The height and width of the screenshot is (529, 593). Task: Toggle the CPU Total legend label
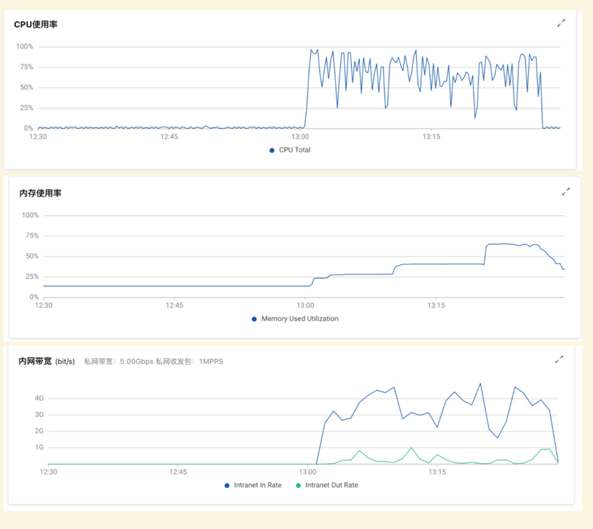pos(294,150)
